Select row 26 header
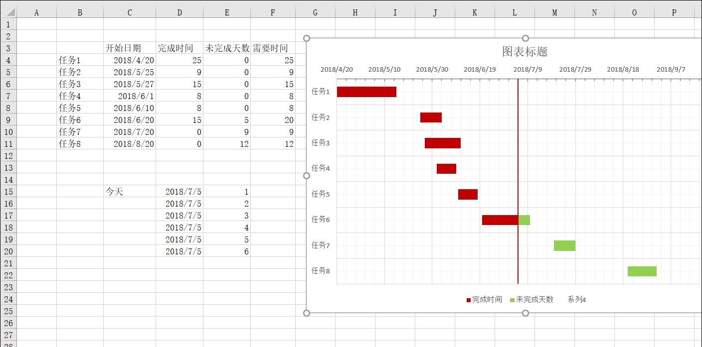This screenshot has height=347, width=702. coord(8,323)
